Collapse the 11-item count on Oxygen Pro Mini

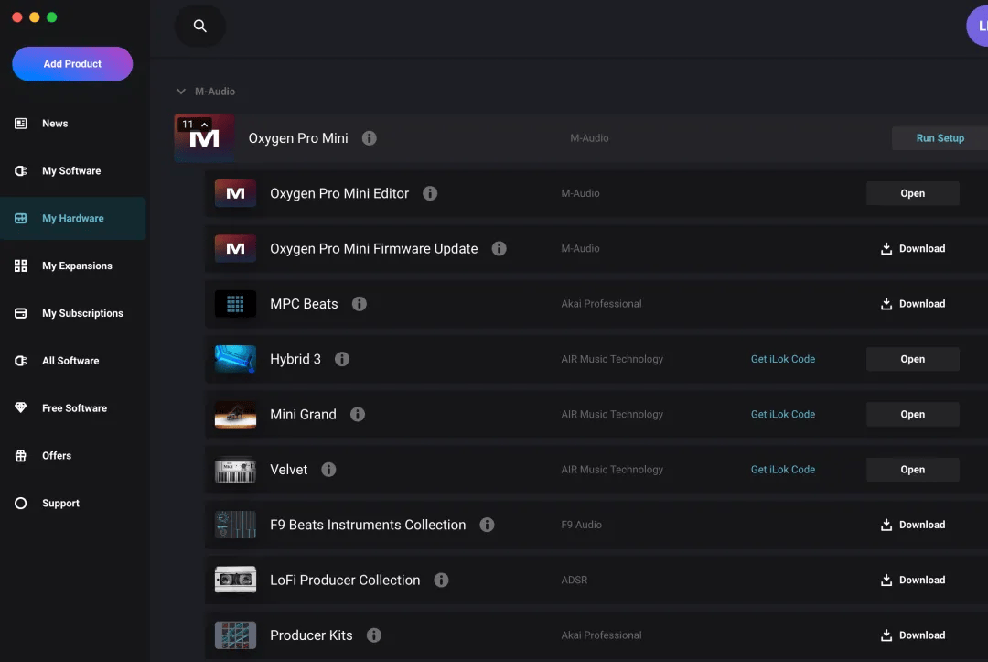coord(194,125)
